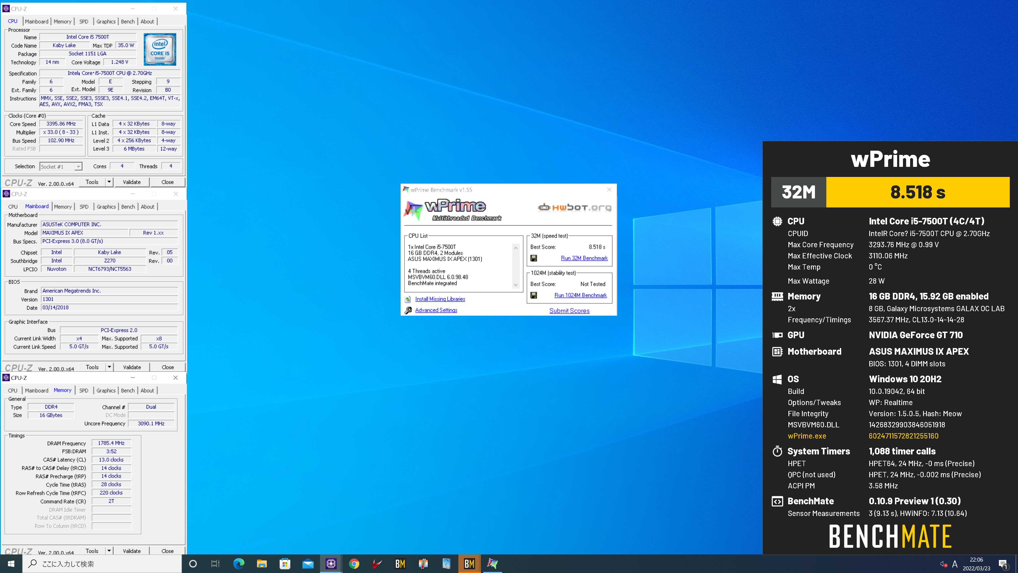
Task: Click the Tools button in the Memory CPU-Z window
Action: (x=92, y=551)
